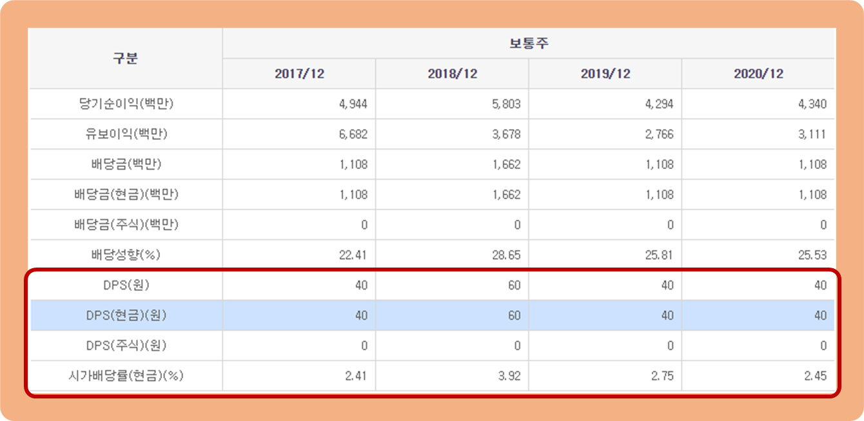Image resolution: width=864 pixels, height=421 pixels.
Task: Click DPS(주식)(원) zero under 2017/12
Action: point(364,346)
